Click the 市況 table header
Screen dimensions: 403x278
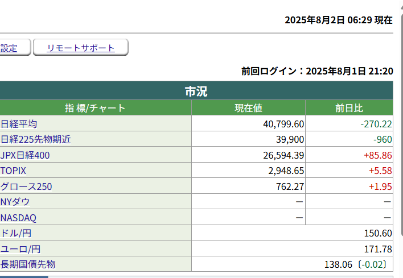[x=196, y=92]
